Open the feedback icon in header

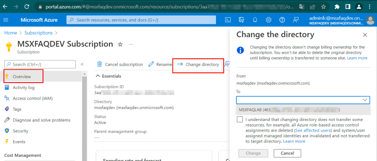tap(296, 20)
